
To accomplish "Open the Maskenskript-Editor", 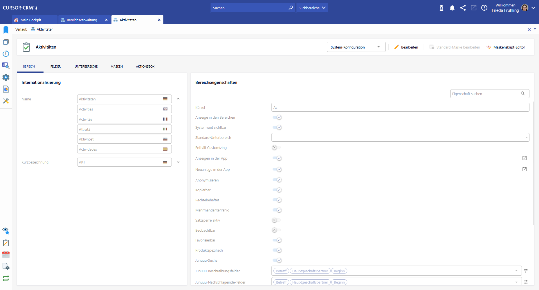I will coord(506,47).
